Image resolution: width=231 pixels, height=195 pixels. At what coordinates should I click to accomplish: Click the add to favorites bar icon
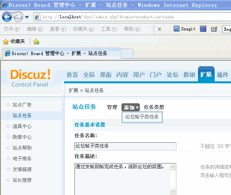pos(36,42)
